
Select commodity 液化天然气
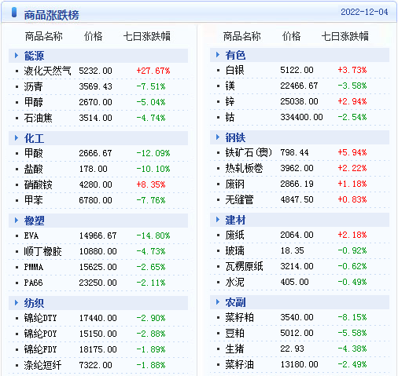click(47, 71)
